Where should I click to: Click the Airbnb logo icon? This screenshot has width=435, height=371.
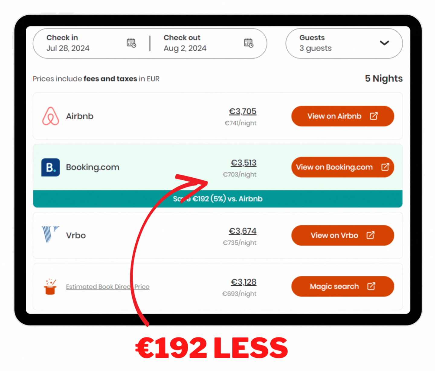click(50, 116)
